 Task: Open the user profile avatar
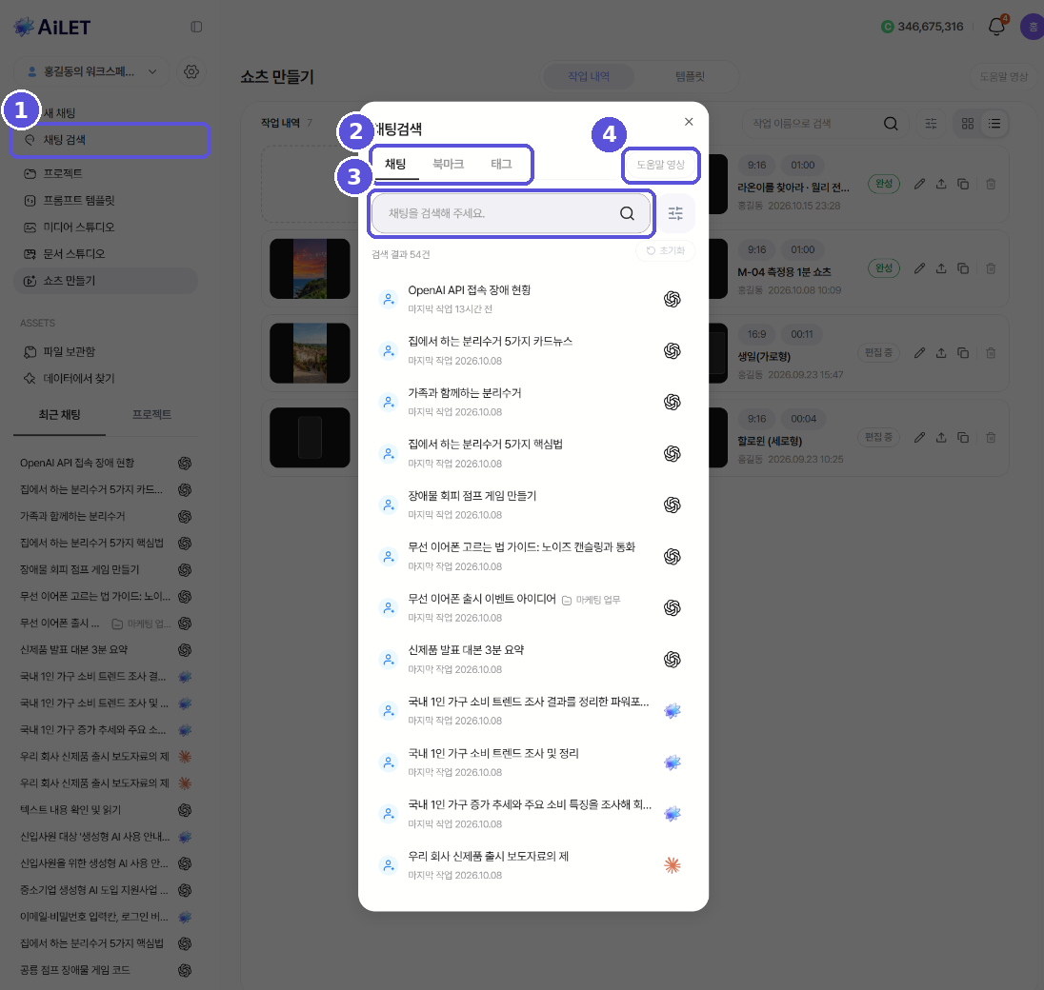[x=1033, y=28]
